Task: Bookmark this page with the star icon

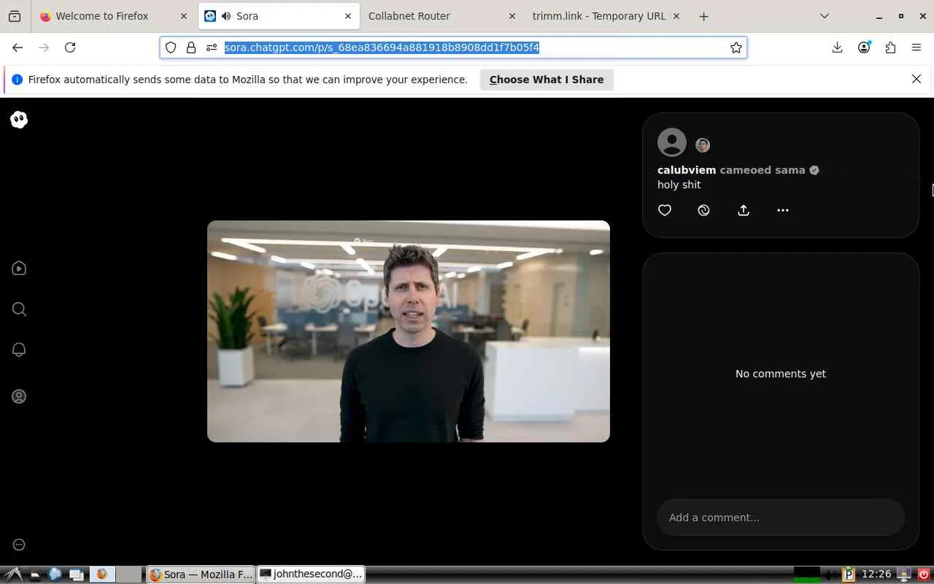Action: 736,47
